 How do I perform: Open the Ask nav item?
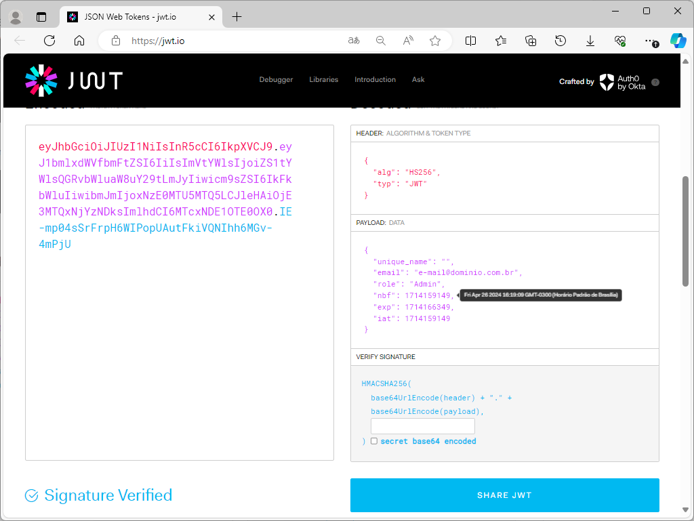coord(417,80)
